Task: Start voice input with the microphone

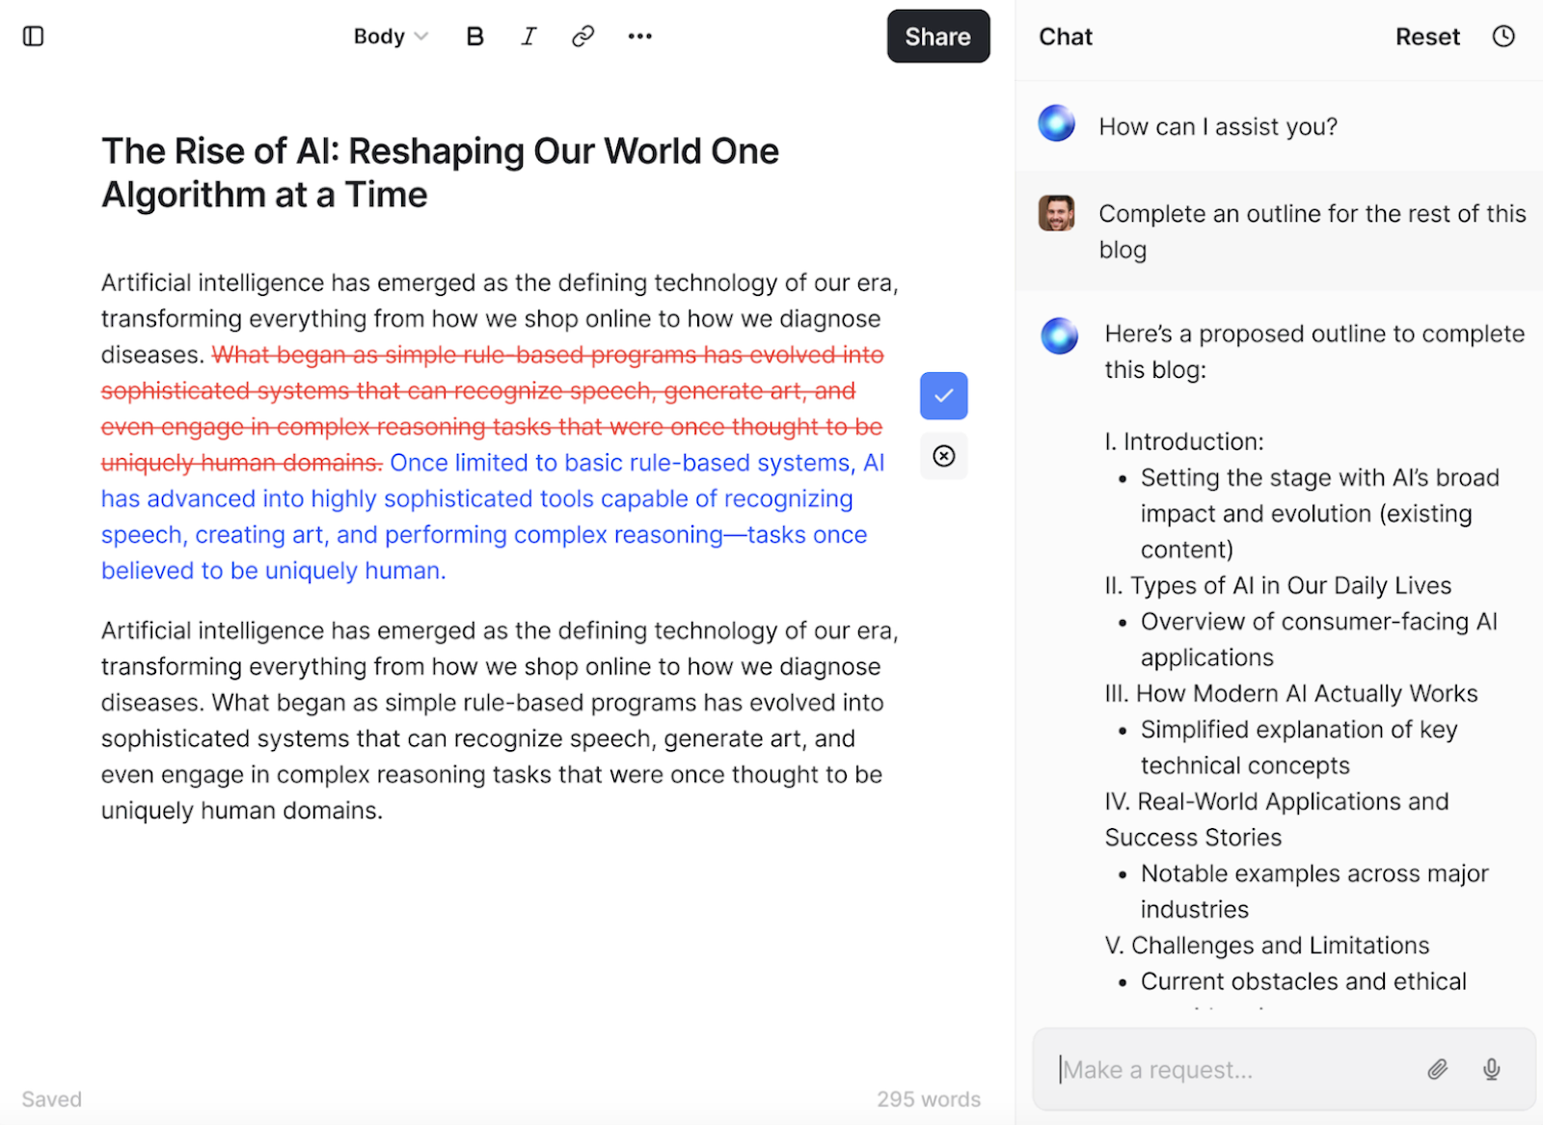Action: click(x=1491, y=1069)
